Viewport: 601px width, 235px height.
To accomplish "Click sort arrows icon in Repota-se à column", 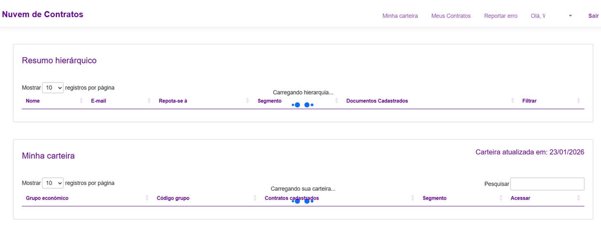I will pyautogui.click(x=247, y=101).
